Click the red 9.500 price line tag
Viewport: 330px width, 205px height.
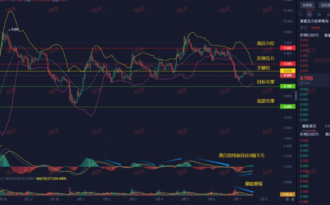click(288, 48)
